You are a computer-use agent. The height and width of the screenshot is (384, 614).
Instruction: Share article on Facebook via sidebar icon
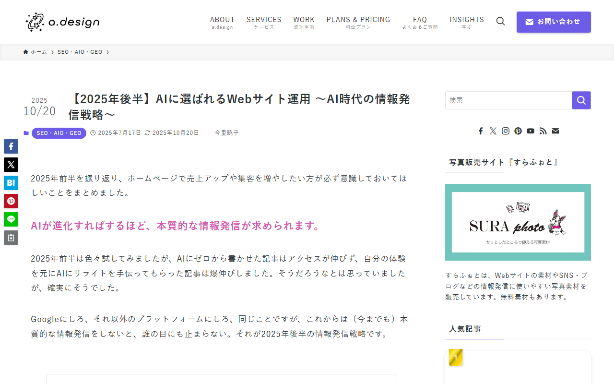11,146
